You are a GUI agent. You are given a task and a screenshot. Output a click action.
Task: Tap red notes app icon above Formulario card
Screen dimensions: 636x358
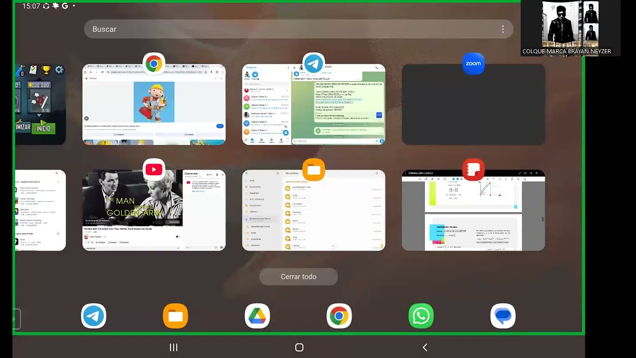474,170
